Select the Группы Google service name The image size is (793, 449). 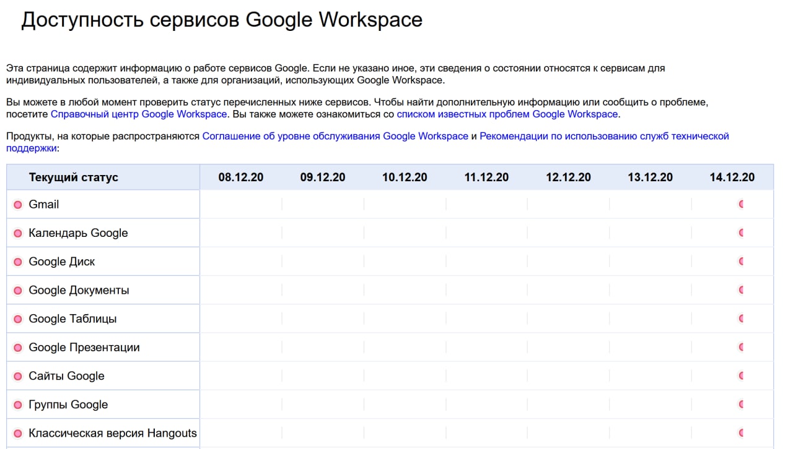point(68,404)
